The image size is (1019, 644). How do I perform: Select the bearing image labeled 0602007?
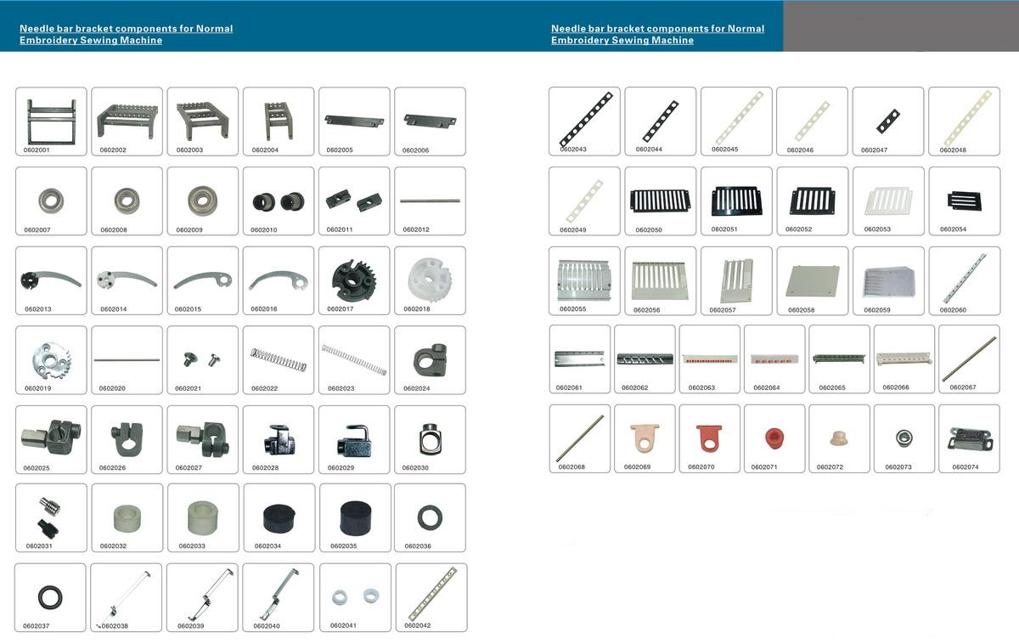coord(51,201)
